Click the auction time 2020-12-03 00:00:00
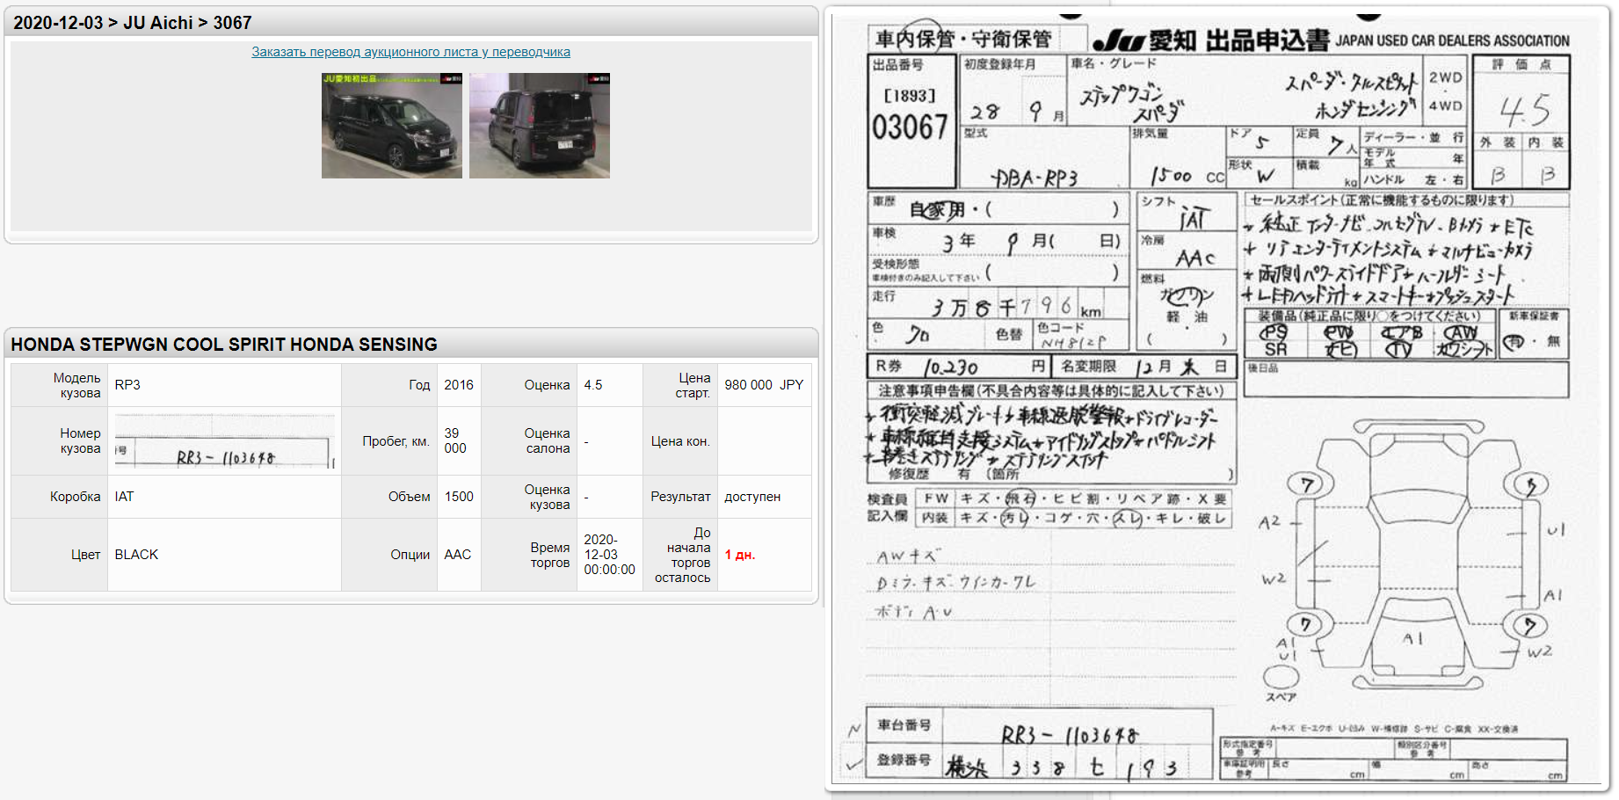The image size is (1619, 800). [x=609, y=555]
